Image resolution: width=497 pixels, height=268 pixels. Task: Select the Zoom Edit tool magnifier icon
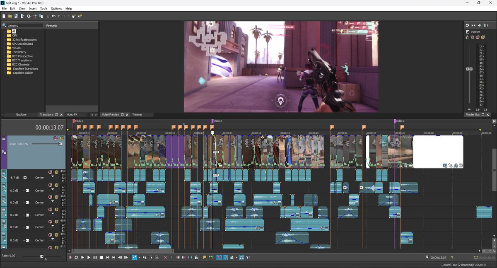click(x=157, y=258)
